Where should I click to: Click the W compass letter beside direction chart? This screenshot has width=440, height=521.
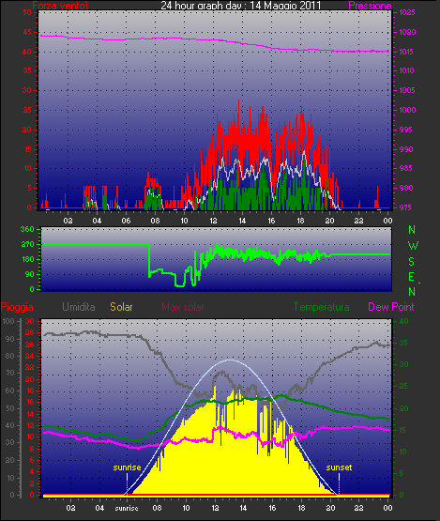tap(413, 246)
